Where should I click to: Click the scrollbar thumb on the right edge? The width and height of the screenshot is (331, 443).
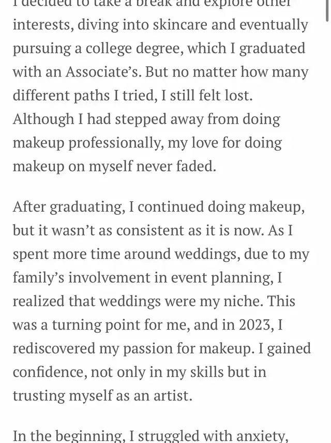click(x=328, y=10)
